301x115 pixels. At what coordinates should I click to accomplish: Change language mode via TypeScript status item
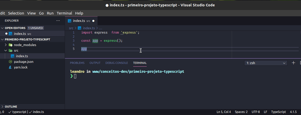[278, 112]
